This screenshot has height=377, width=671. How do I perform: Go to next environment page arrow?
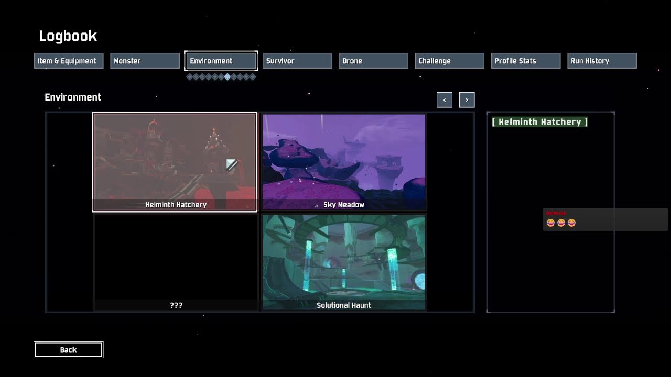click(x=467, y=100)
